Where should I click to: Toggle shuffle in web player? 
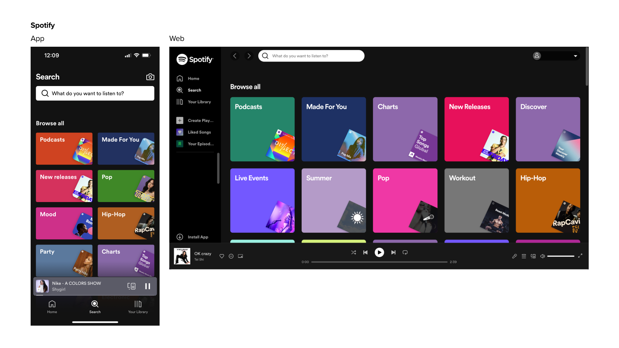tap(354, 252)
